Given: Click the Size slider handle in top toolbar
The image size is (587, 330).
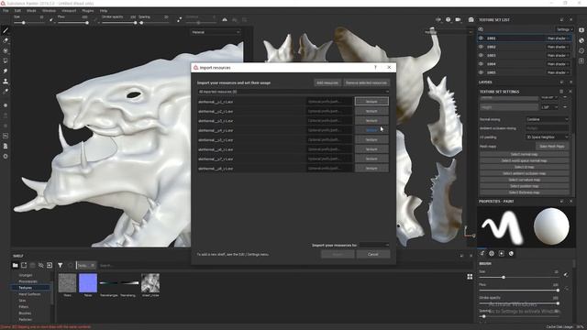Looking at the screenshot, I should pyautogui.click(x=24, y=23).
